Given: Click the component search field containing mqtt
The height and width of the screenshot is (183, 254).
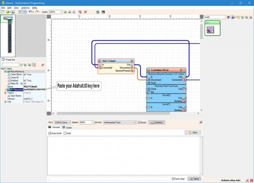Looking at the screenshot, I should [x=215, y=17].
